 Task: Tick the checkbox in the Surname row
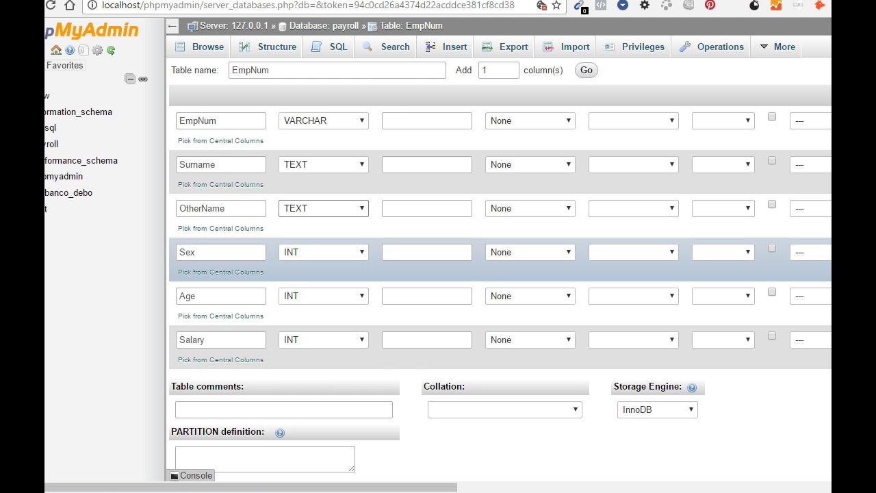click(x=772, y=161)
